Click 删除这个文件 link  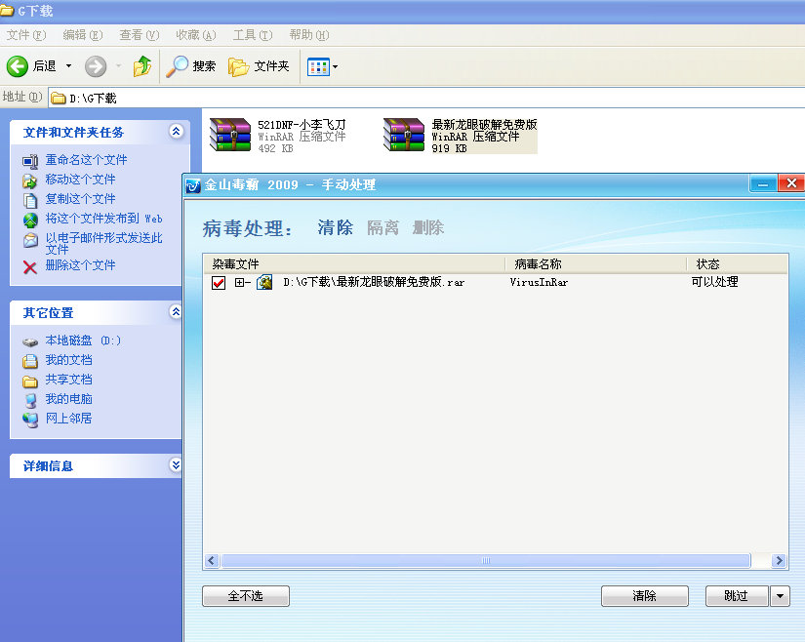point(81,265)
